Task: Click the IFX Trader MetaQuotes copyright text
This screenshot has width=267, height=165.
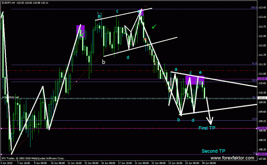Action: pos(33,158)
